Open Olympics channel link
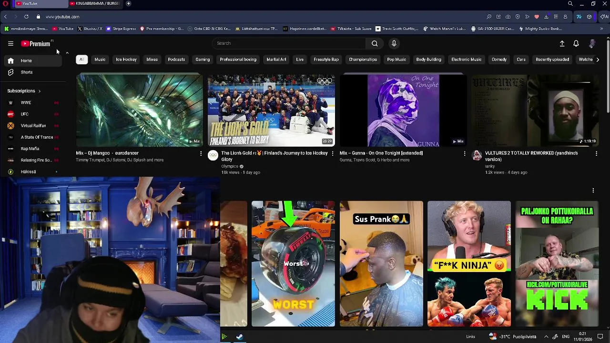This screenshot has height=343, width=610. pos(230,166)
